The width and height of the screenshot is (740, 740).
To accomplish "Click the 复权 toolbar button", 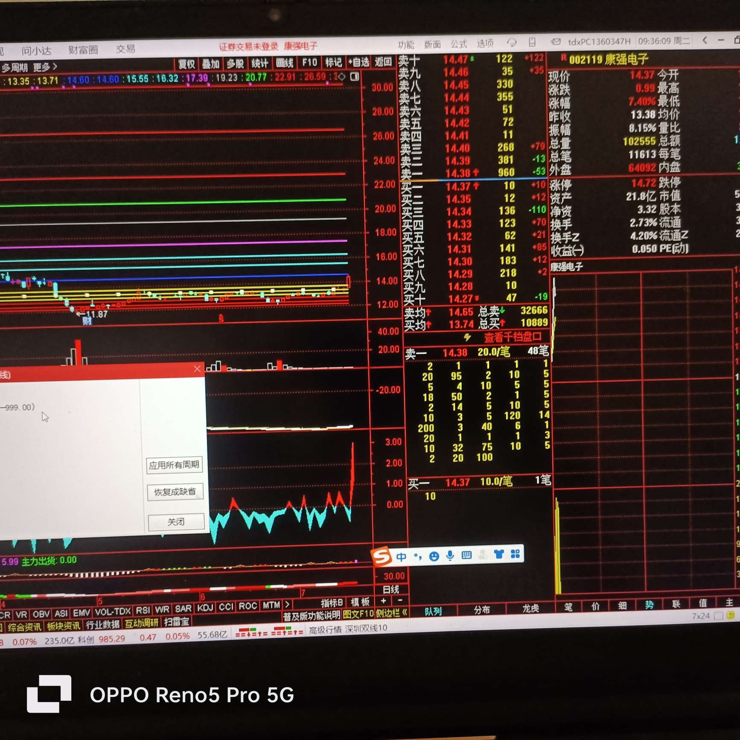I will click(186, 64).
